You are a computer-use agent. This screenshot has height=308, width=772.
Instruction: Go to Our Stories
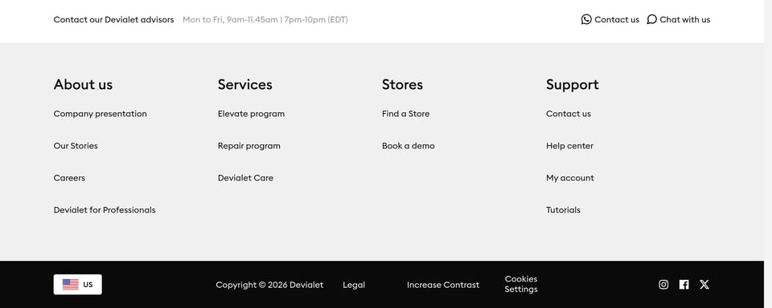tap(76, 146)
